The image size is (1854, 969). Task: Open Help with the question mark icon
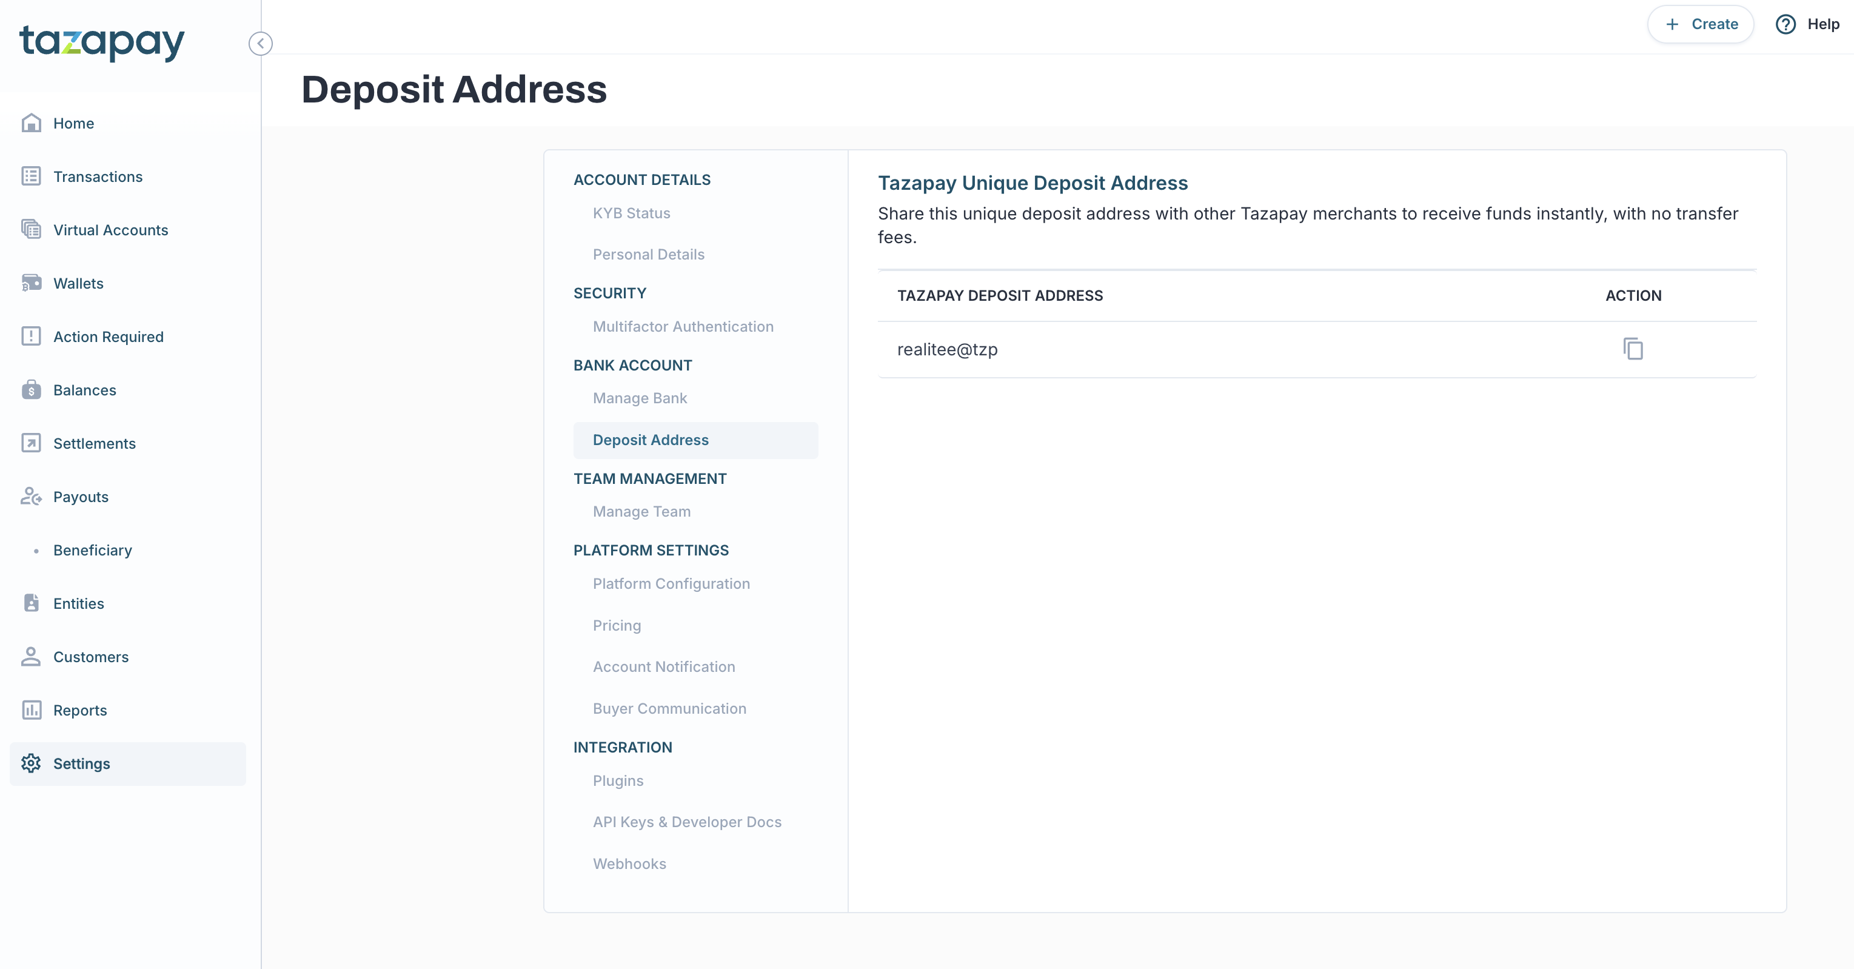(1785, 24)
